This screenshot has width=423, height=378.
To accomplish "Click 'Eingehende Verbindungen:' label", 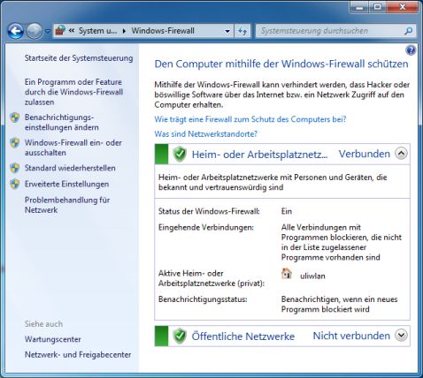I will pos(206,228).
